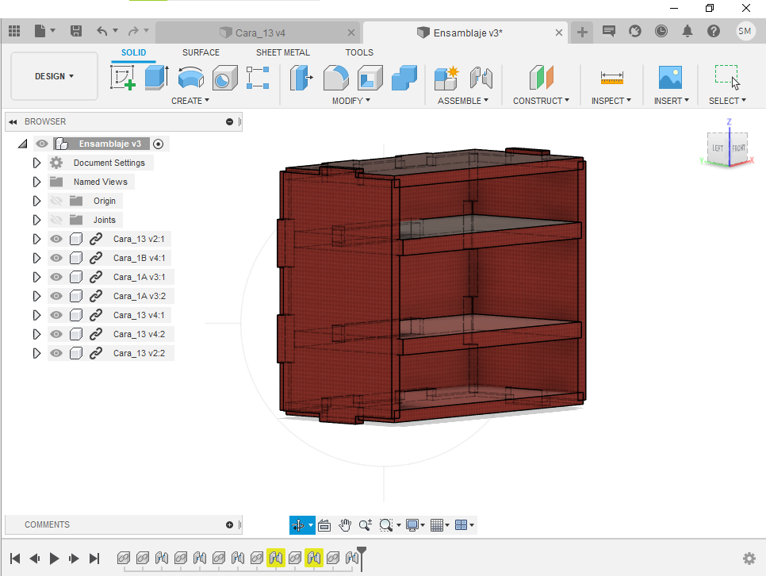The width and height of the screenshot is (766, 576).
Task: Expand the Joints folder node
Action: [x=36, y=220]
